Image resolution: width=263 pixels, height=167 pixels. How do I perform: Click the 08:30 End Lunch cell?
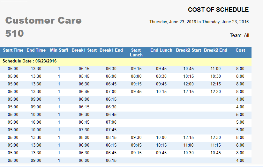tap(161, 76)
